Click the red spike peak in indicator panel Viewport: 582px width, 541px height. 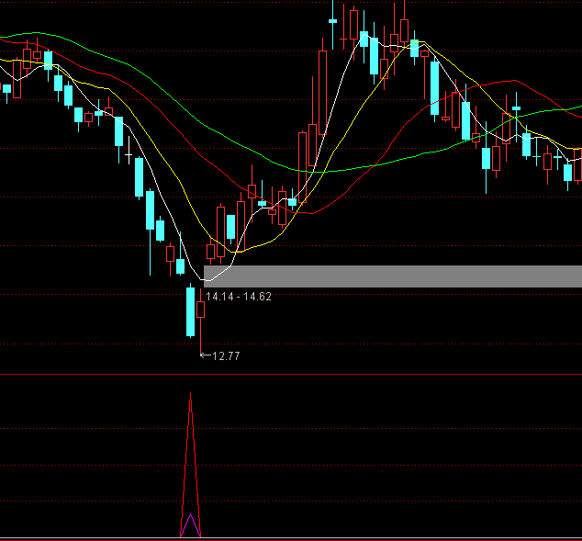pyautogui.click(x=190, y=399)
